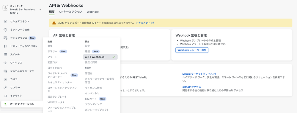Click the Meraki San Francisco SFO12 network name
This screenshot has height=113, width=297.
(x=23, y=11)
